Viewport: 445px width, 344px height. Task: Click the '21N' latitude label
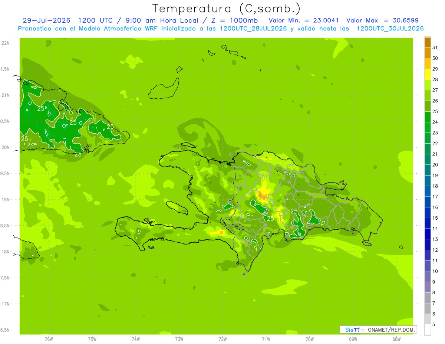6,95
